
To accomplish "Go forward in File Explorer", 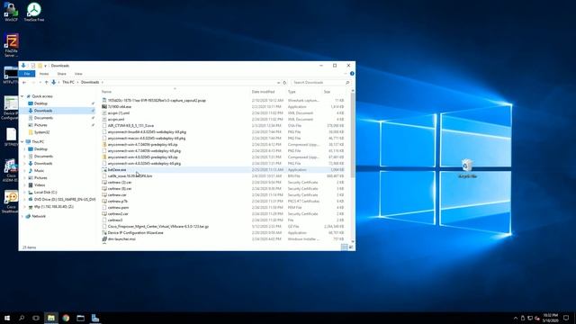I will click(33, 82).
